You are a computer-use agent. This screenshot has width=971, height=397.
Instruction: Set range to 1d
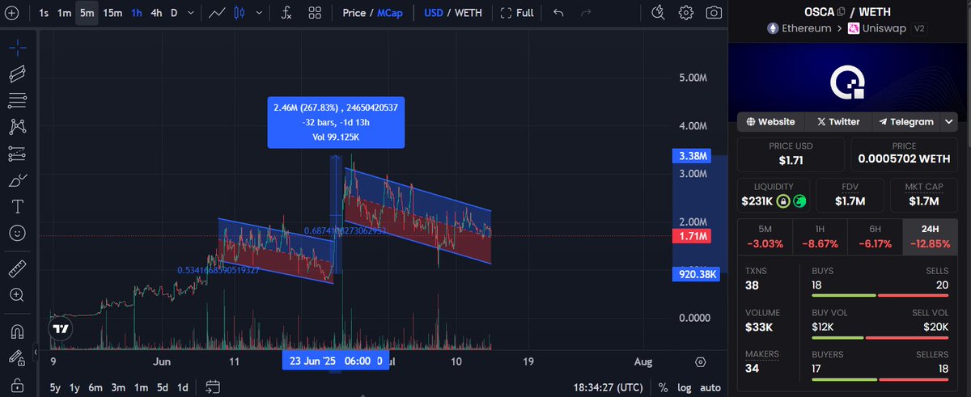(183, 386)
